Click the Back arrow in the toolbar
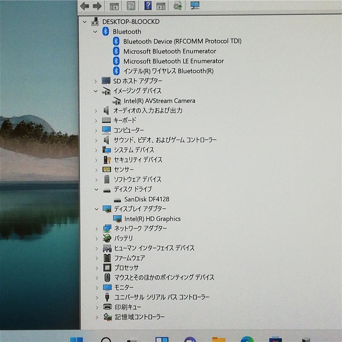The image size is (342, 342). pos(84,6)
